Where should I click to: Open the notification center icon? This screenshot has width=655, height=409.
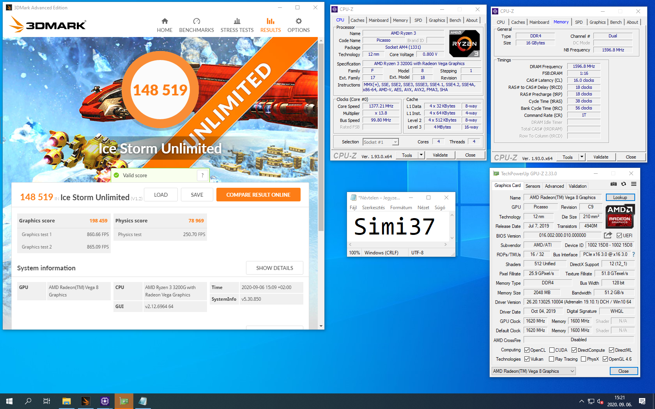pos(642,401)
